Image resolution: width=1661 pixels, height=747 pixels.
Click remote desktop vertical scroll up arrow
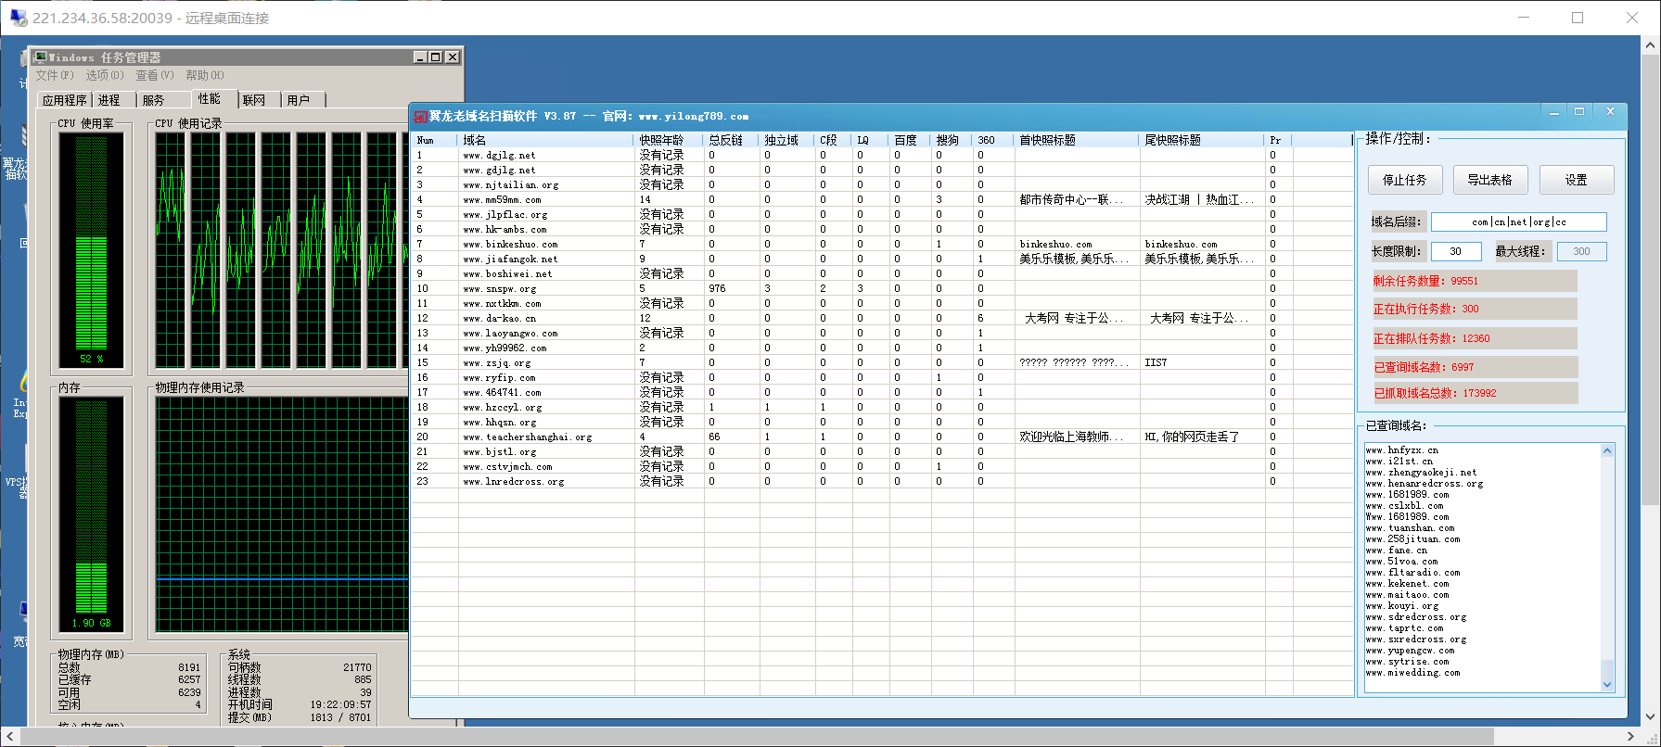pyautogui.click(x=1651, y=44)
